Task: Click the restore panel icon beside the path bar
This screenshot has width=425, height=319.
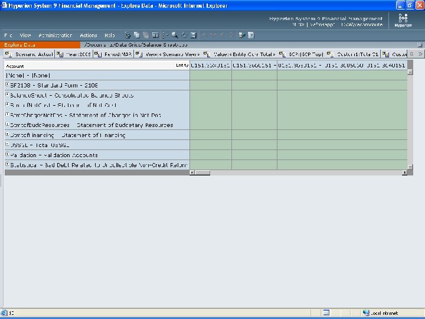Action: (x=420, y=45)
